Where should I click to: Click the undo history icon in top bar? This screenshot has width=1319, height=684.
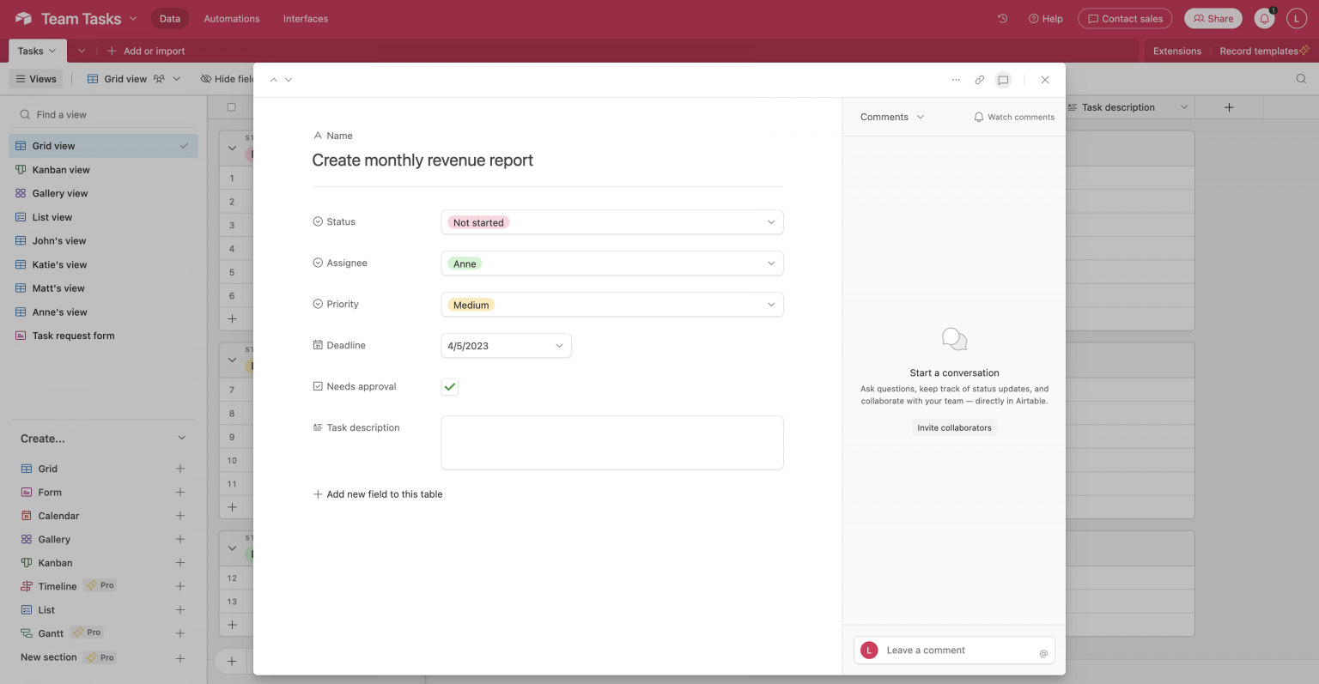[x=1001, y=17]
